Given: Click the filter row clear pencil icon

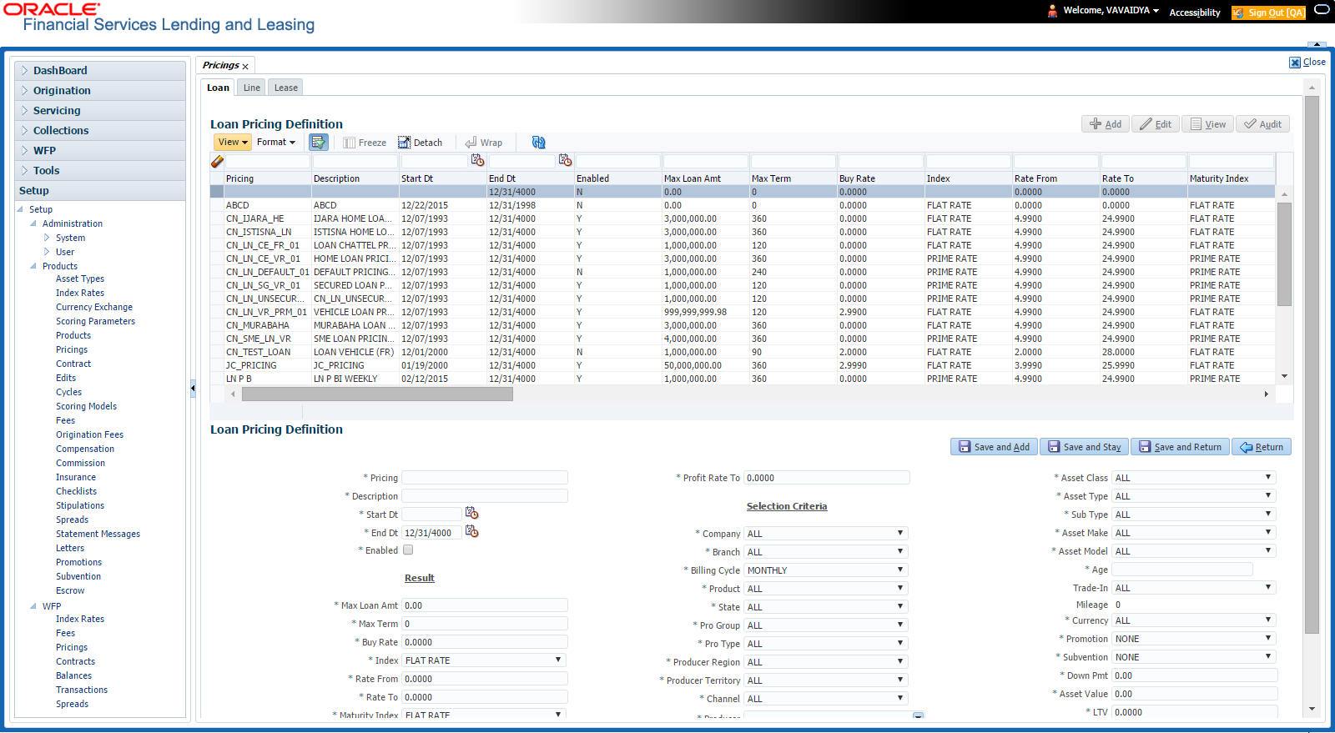Looking at the screenshot, I should point(217,162).
